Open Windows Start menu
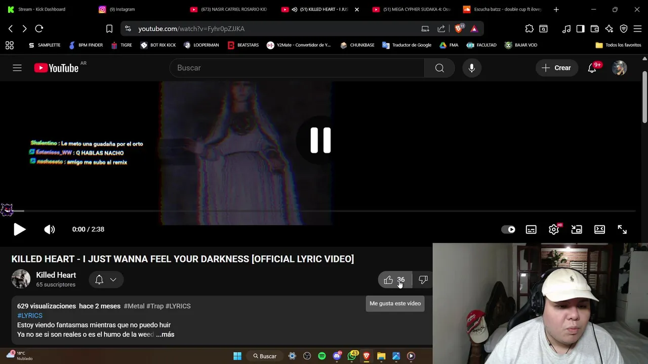 [237, 356]
